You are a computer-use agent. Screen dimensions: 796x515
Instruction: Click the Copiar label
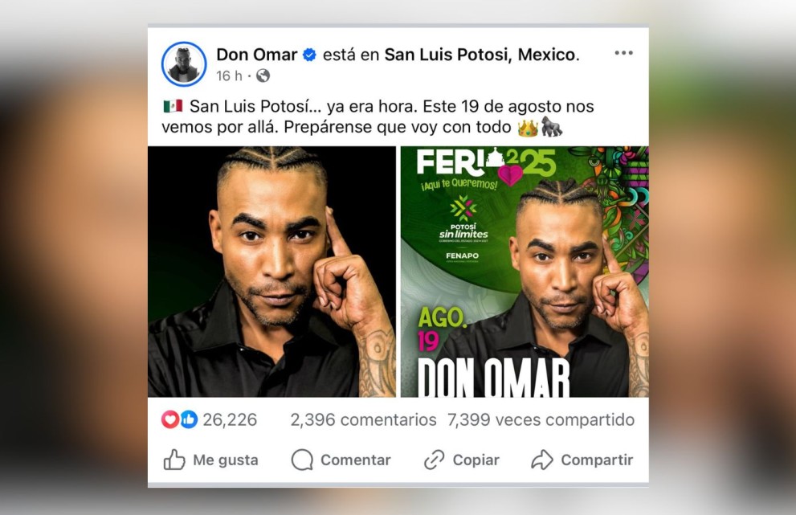point(476,460)
